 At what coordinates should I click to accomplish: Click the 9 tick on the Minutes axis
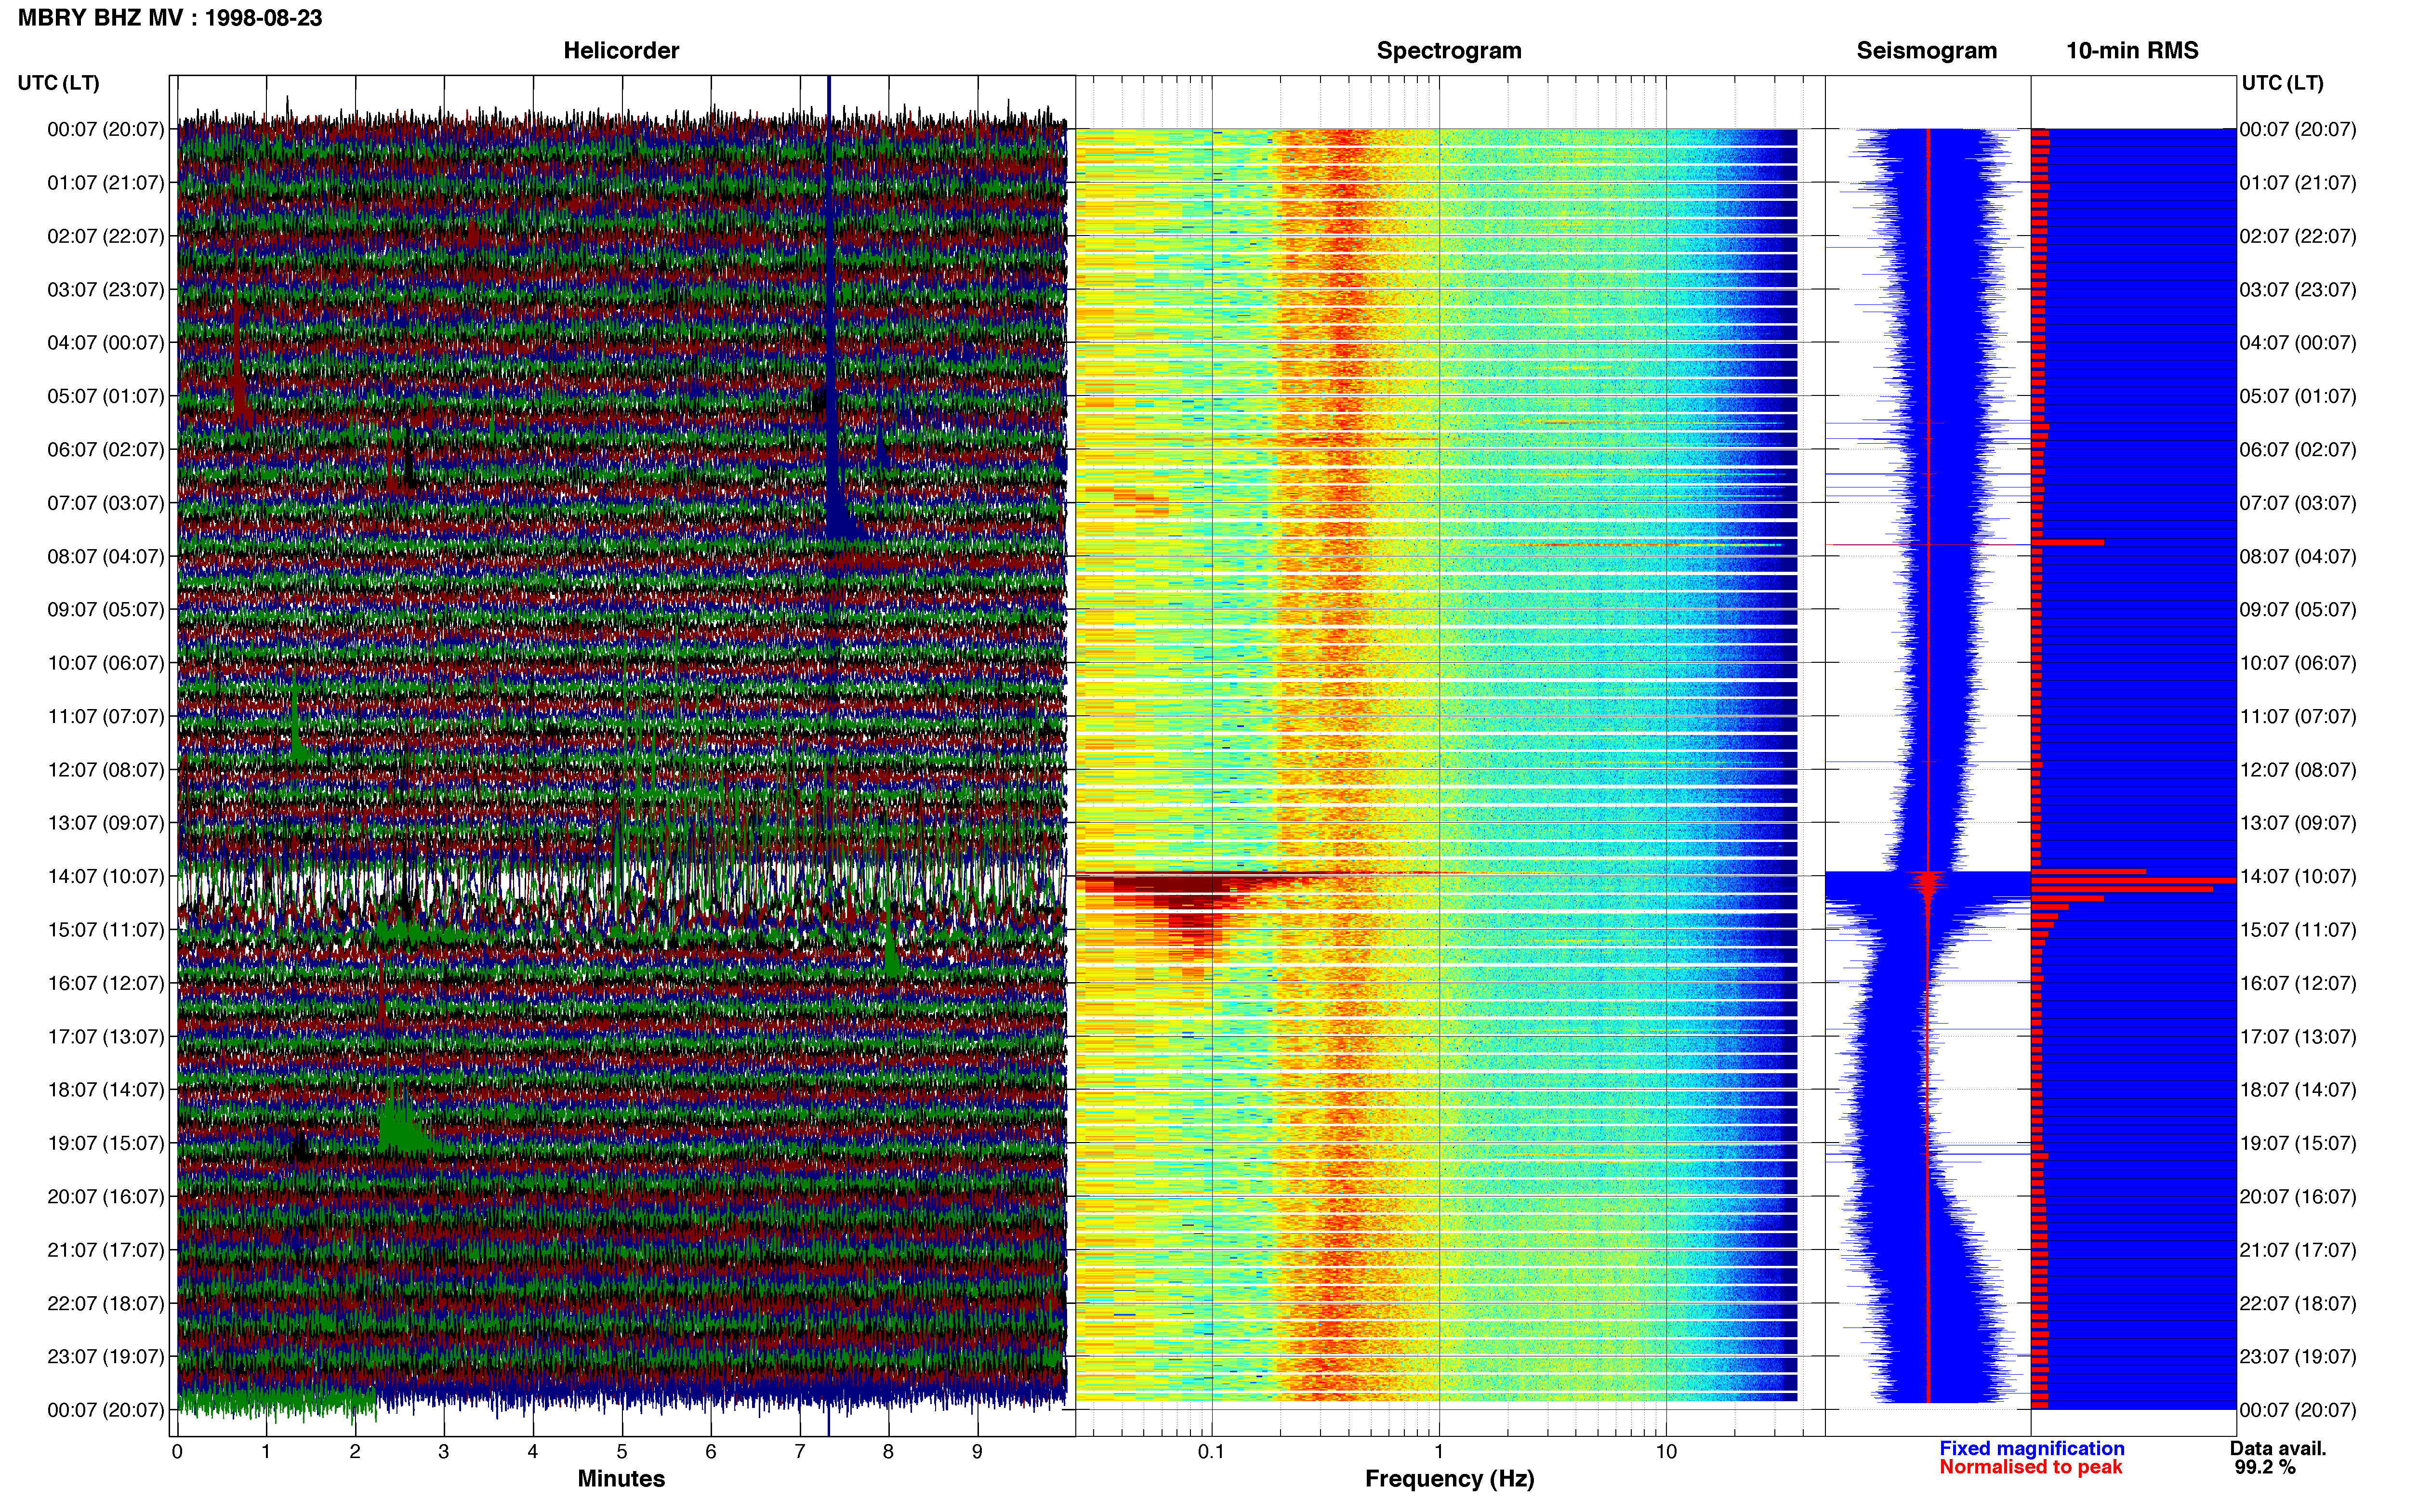977,1452
